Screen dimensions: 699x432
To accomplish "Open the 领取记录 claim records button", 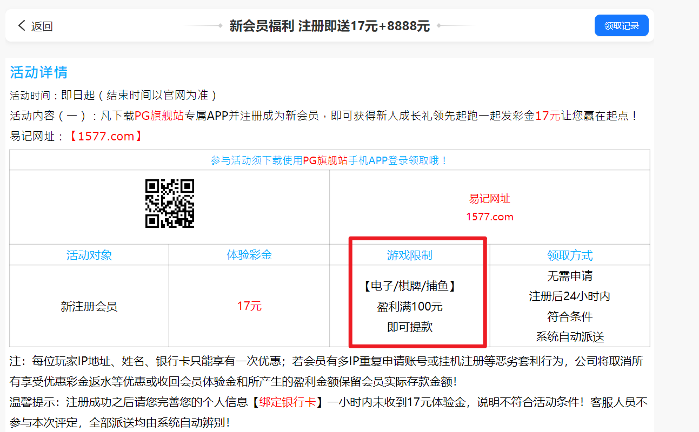I will point(621,26).
